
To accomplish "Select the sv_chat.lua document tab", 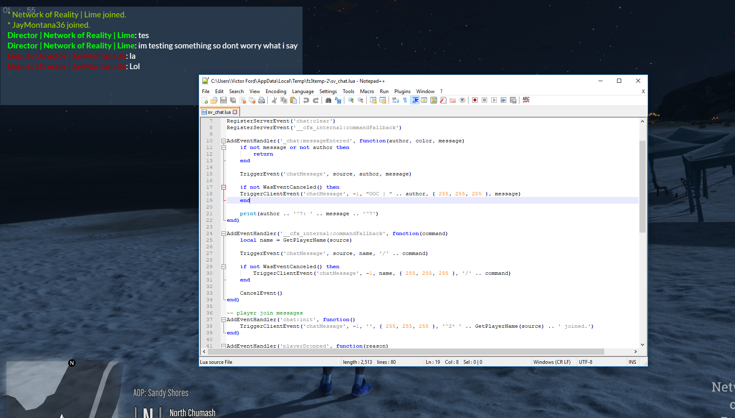I will tap(218, 112).
